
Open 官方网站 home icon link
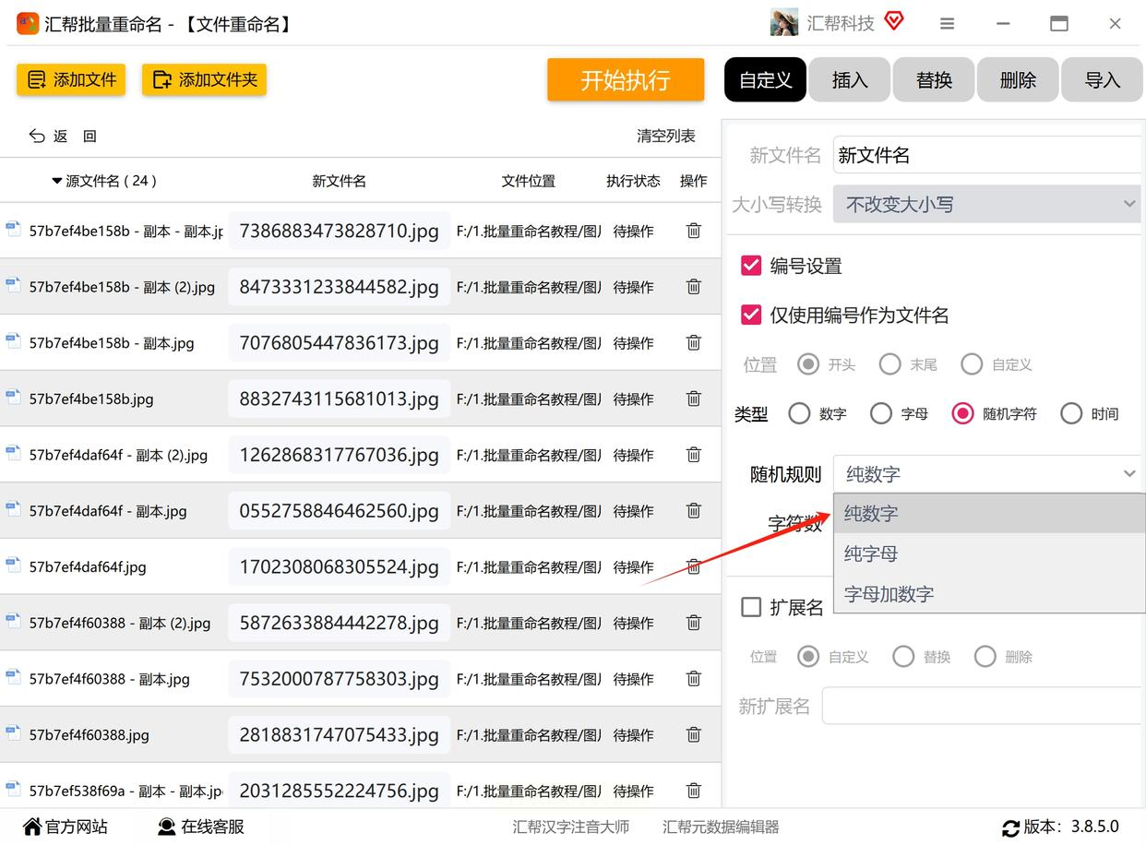click(32, 827)
